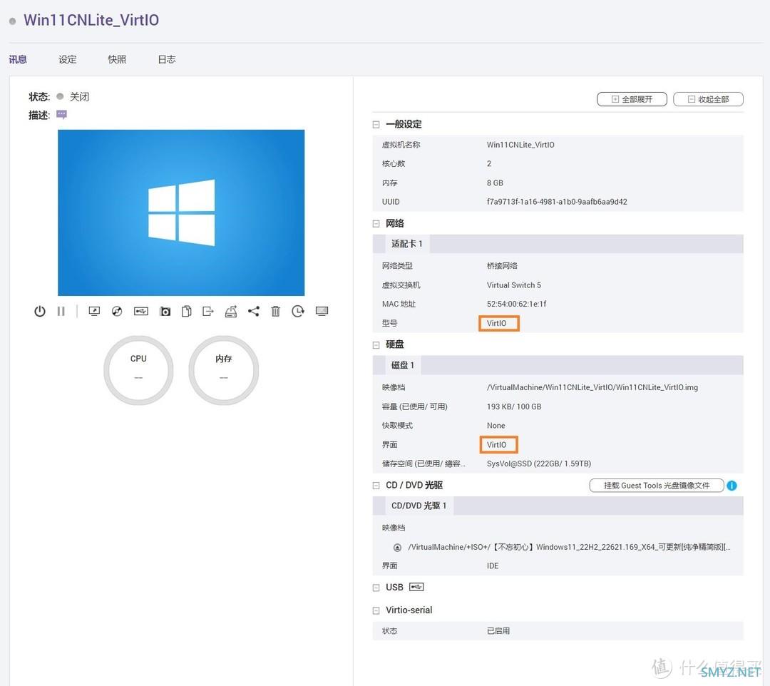Click 快取模式 value None
This screenshot has width=770, height=686.
click(496, 425)
